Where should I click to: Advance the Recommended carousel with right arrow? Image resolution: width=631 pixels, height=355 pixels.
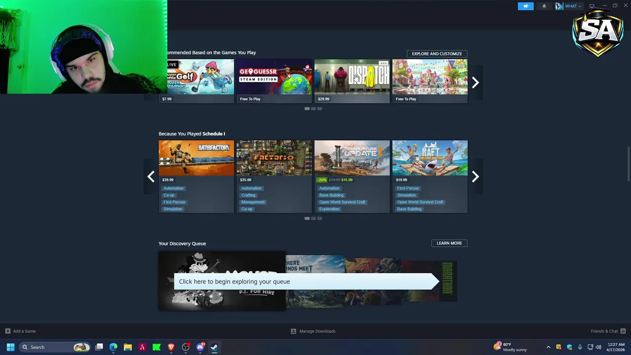click(475, 82)
